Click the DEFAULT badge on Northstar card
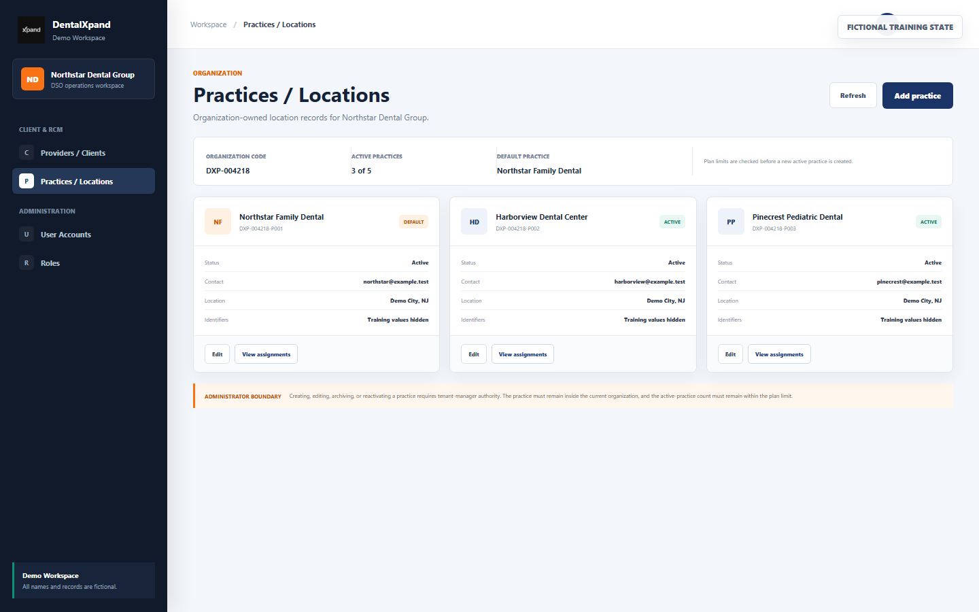This screenshot has width=979, height=612. pos(413,222)
